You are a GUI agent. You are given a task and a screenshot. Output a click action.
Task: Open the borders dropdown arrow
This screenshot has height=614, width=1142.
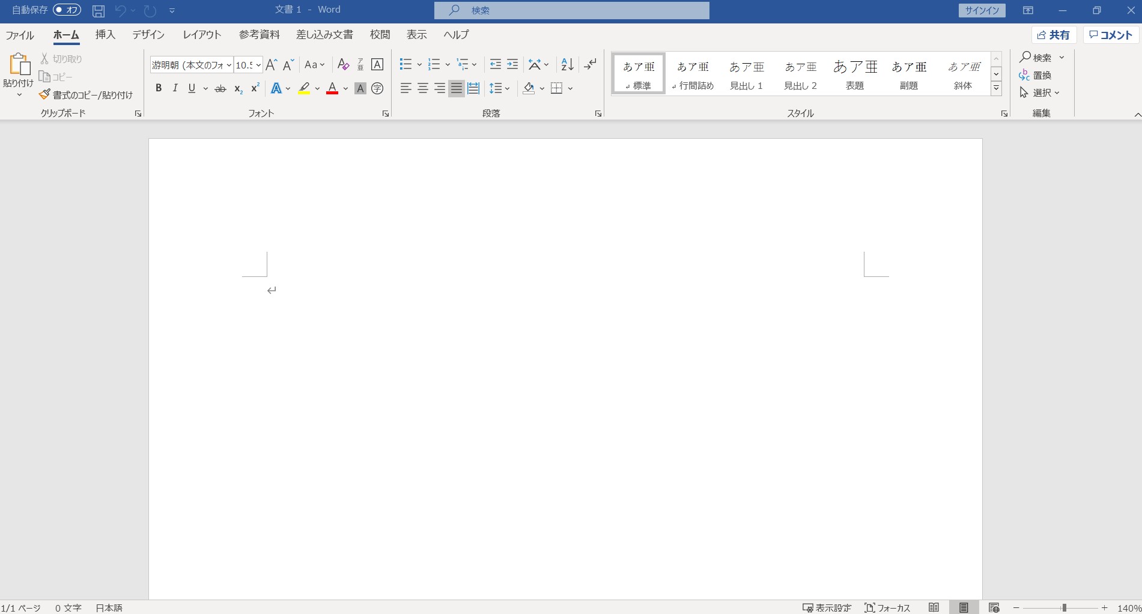(x=570, y=88)
